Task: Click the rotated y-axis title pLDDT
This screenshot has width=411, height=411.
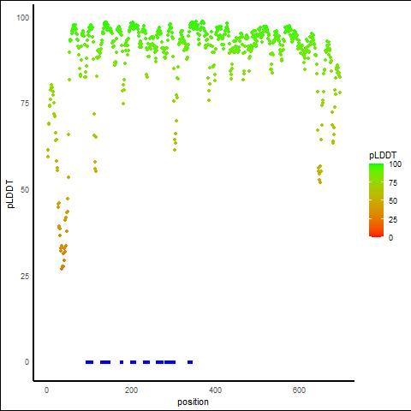Action: [x=10, y=194]
